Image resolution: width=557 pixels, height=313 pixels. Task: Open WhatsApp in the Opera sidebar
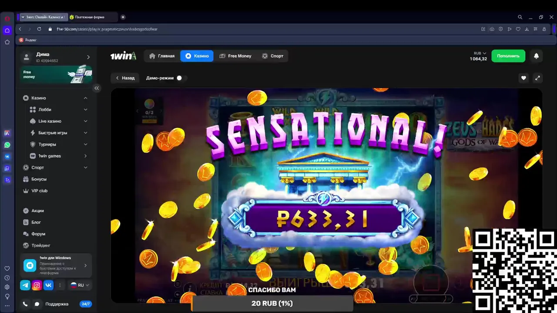[x=7, y=145]
